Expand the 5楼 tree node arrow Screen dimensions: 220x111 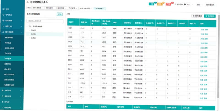pos(30,34)
